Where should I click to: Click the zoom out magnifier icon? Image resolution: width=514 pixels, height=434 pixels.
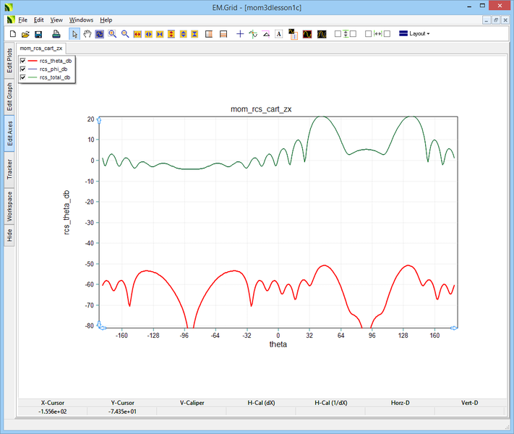point(124,34)
